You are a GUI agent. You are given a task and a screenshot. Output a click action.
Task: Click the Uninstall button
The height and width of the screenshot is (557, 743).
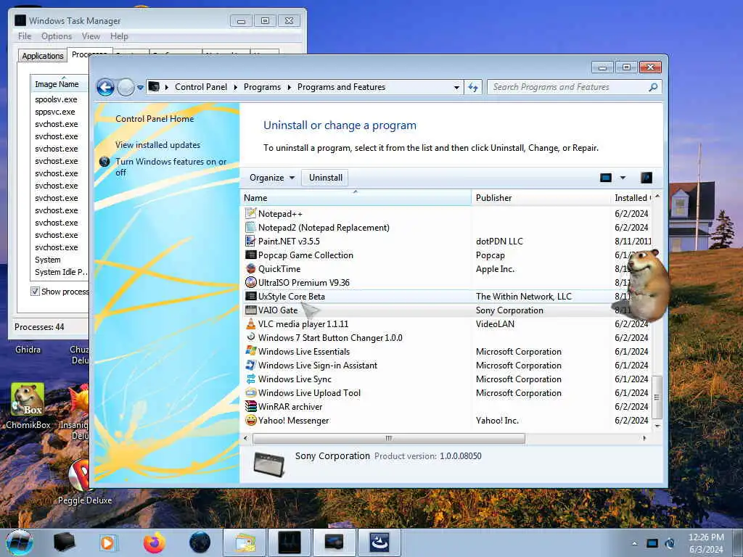(326, 178)
